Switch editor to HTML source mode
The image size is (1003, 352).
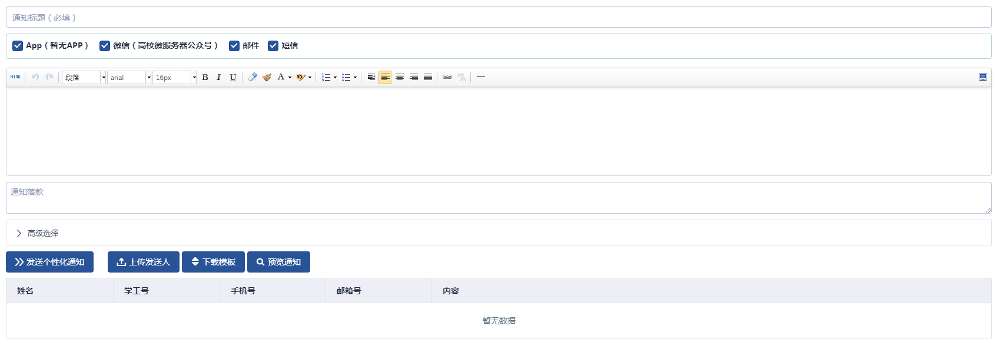15,77
